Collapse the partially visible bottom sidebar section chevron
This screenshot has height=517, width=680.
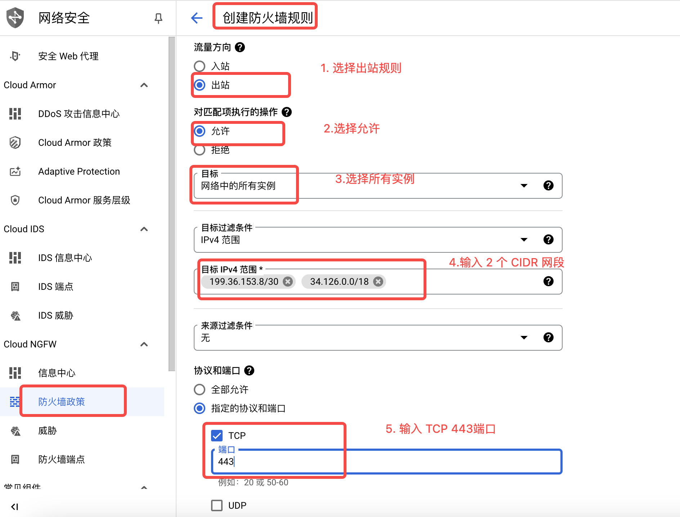(144, 488)
